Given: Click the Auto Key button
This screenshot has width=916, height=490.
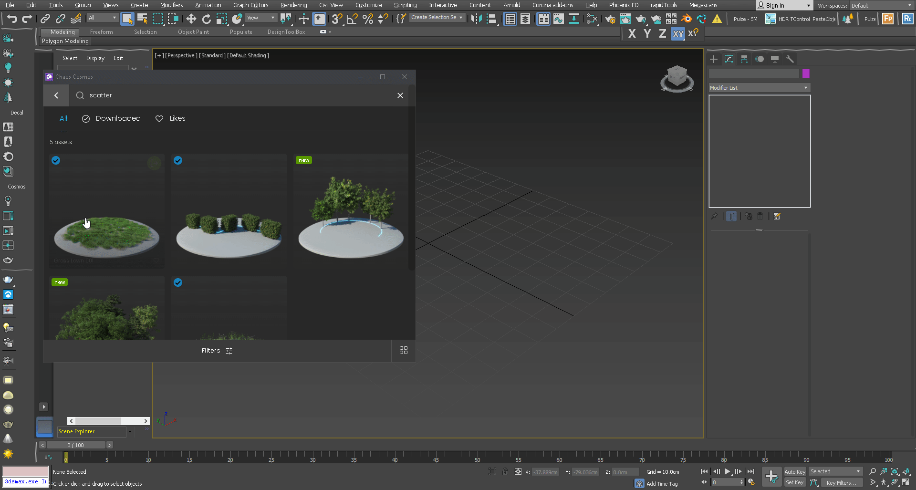Looking at the screenshot, I should coord(794,471).
